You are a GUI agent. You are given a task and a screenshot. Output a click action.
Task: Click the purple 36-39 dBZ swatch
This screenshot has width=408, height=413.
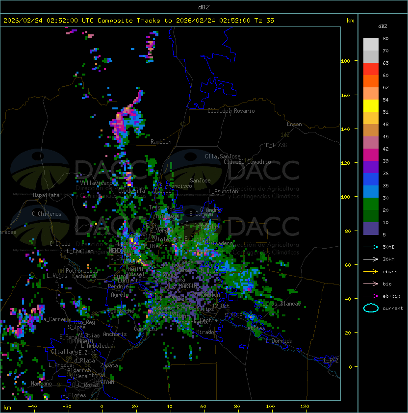371,167
